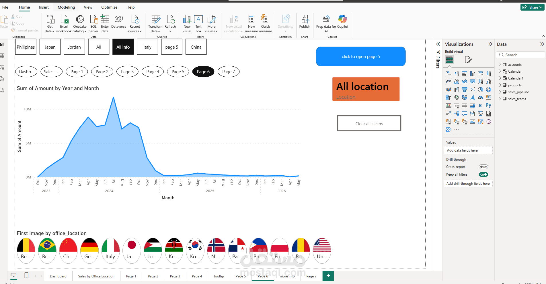Image resolution: width=546 pixels, height=284 pixels.
Task: Select the Waterfall chart visual icon
Action: click(457, 90)
